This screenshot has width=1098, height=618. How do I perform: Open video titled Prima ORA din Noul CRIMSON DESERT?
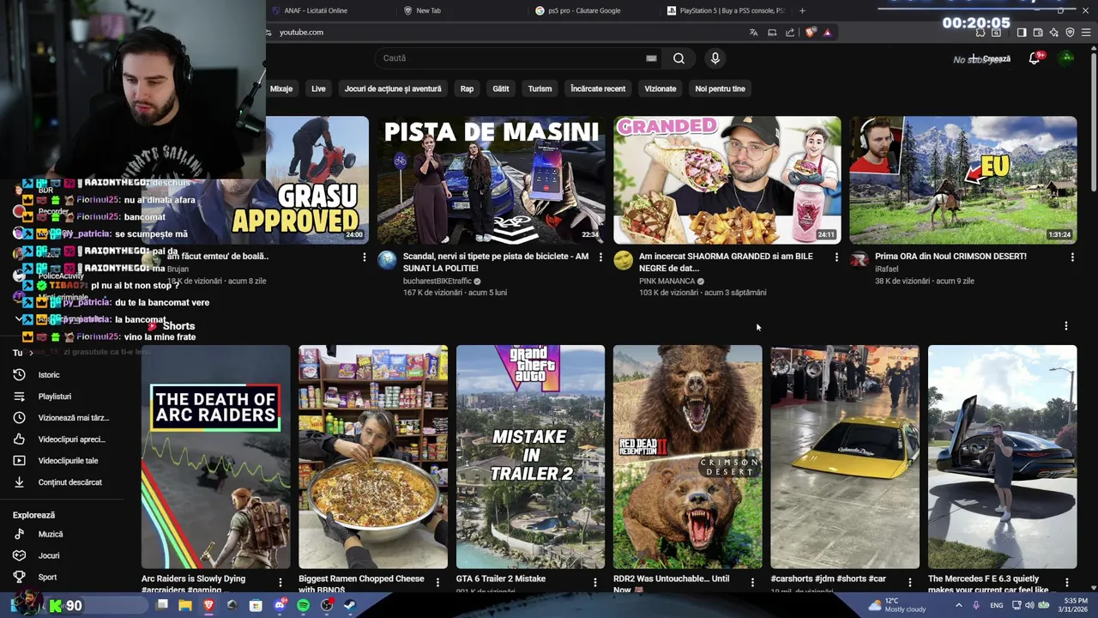coord(950,257)
